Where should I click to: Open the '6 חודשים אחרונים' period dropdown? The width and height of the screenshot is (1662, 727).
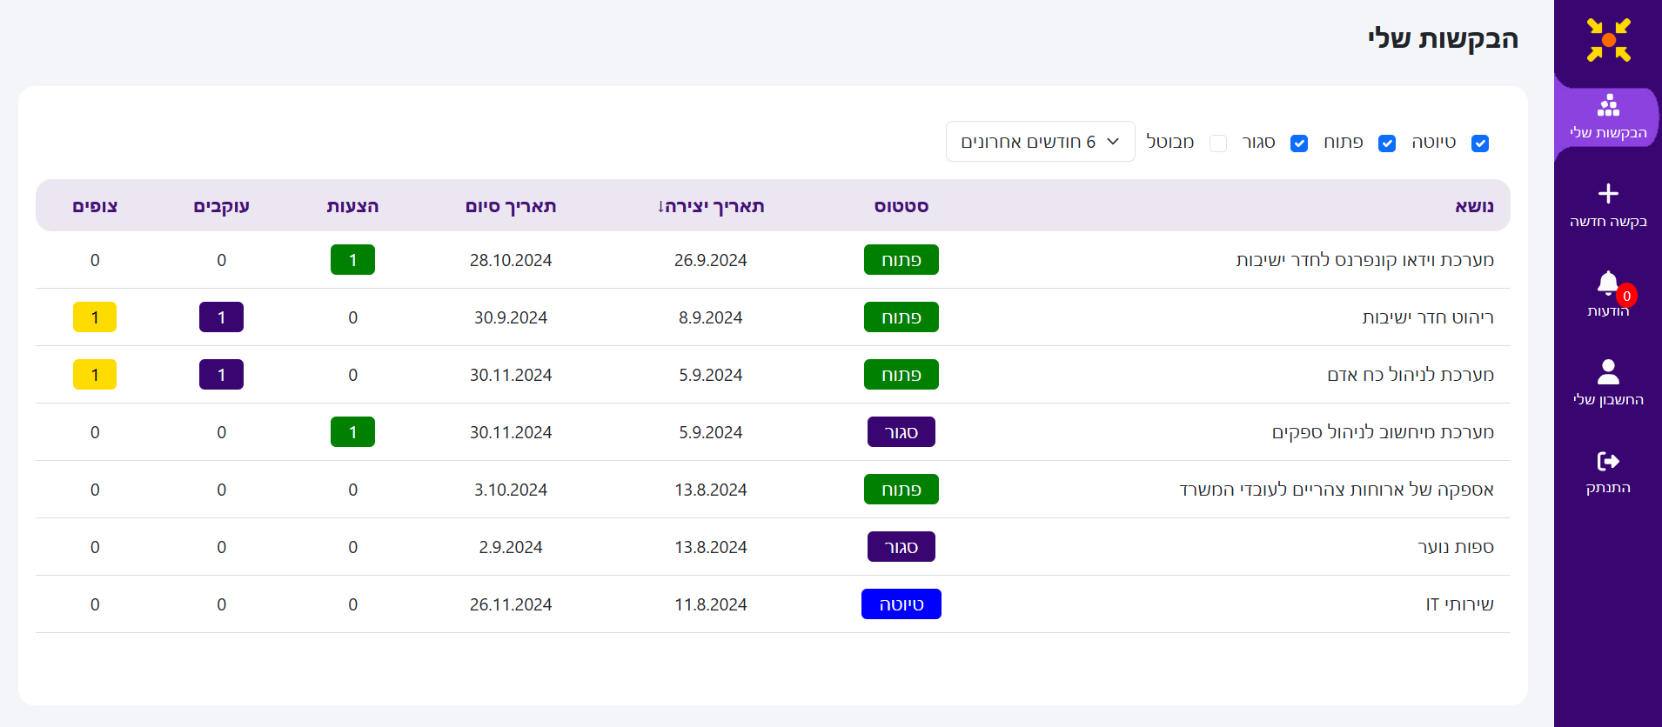tap(1040, 142)
